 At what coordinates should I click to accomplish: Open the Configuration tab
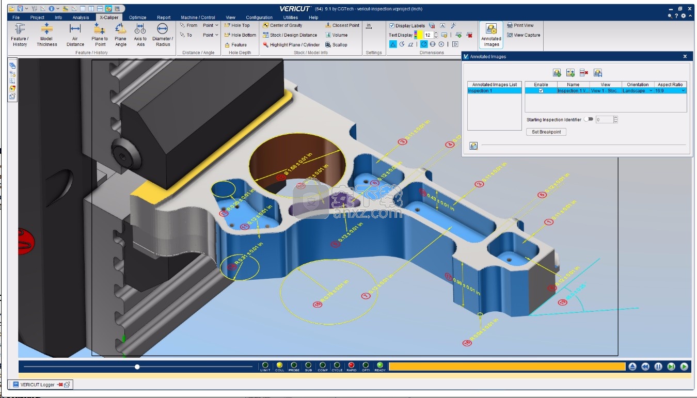(x=259, y=18)
